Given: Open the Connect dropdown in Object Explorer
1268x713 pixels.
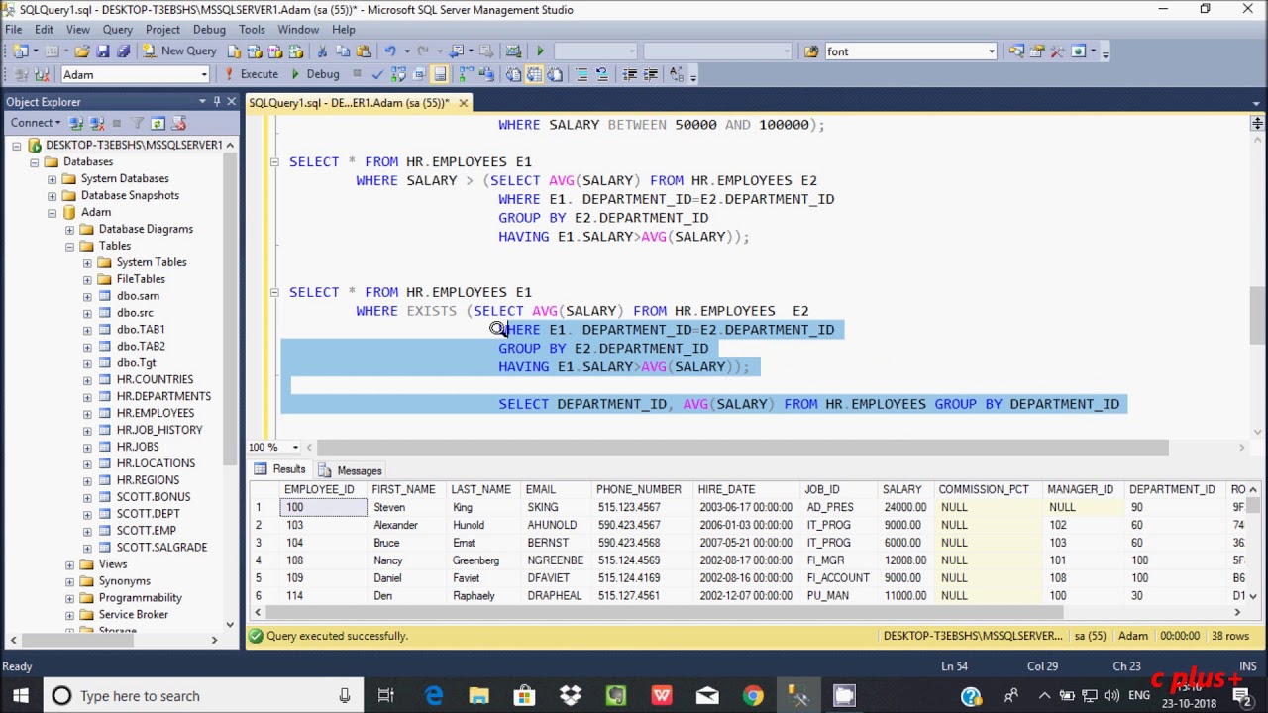Looking at the screenshot, I should point(36,123).
